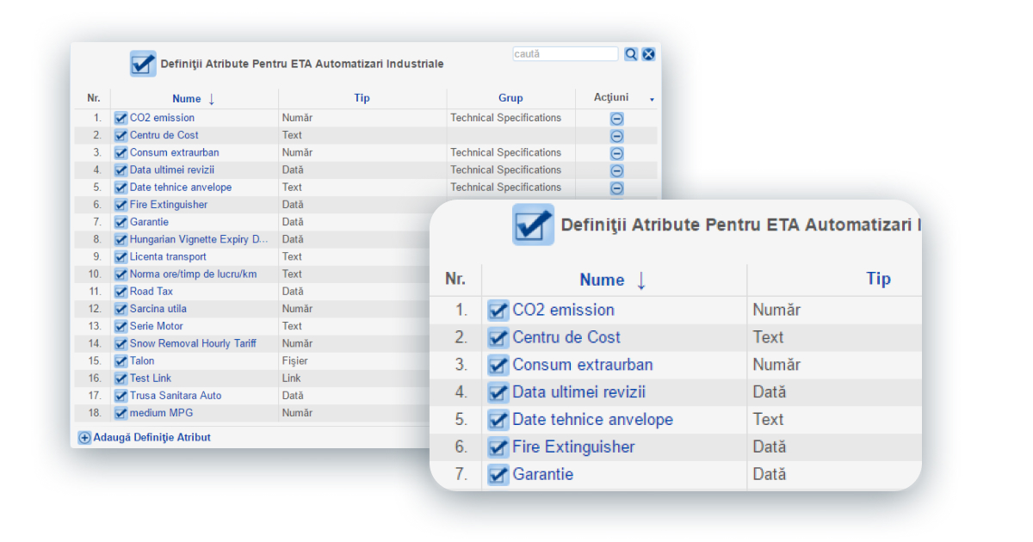Click the plus icon beside Adaugă Definiţie Atribut
This screenshot has height=542, width=1033.
pyautogui.click(x=84, y=438)
